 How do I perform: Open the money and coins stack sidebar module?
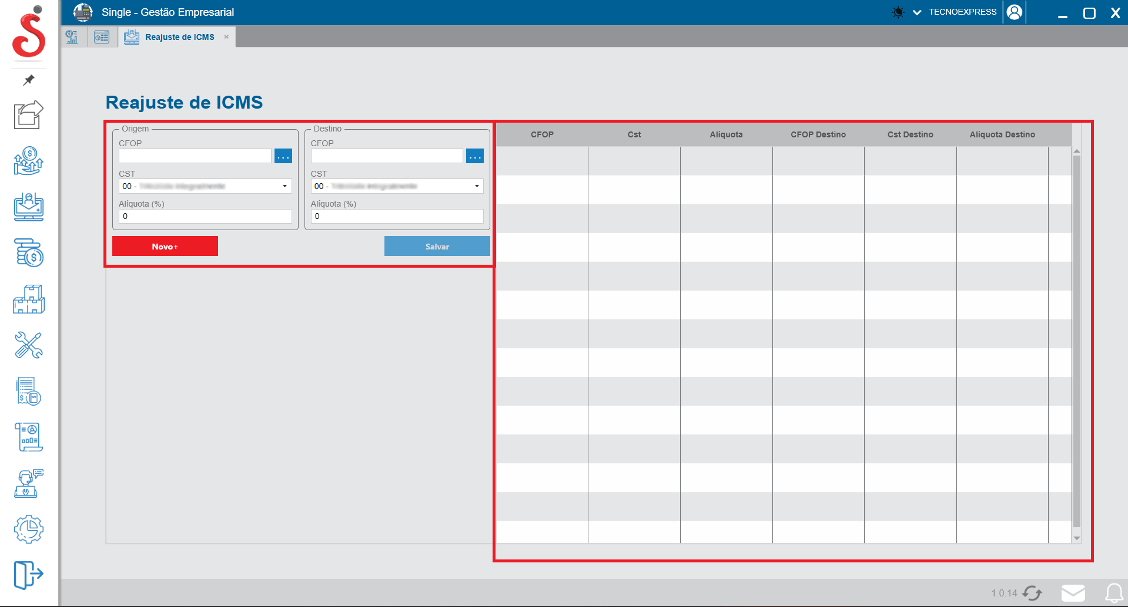(x=29, y=253)
